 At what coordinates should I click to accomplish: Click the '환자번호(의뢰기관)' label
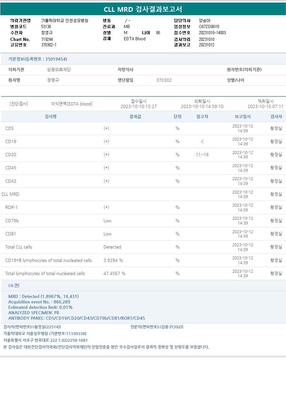244,70
